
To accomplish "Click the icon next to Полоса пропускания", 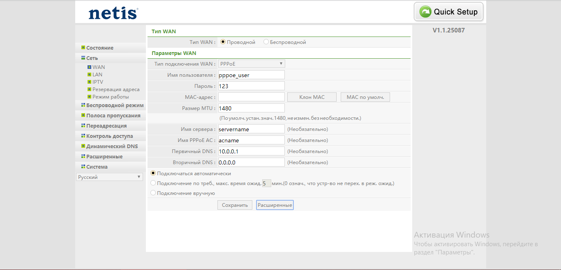I will point(83,115).
